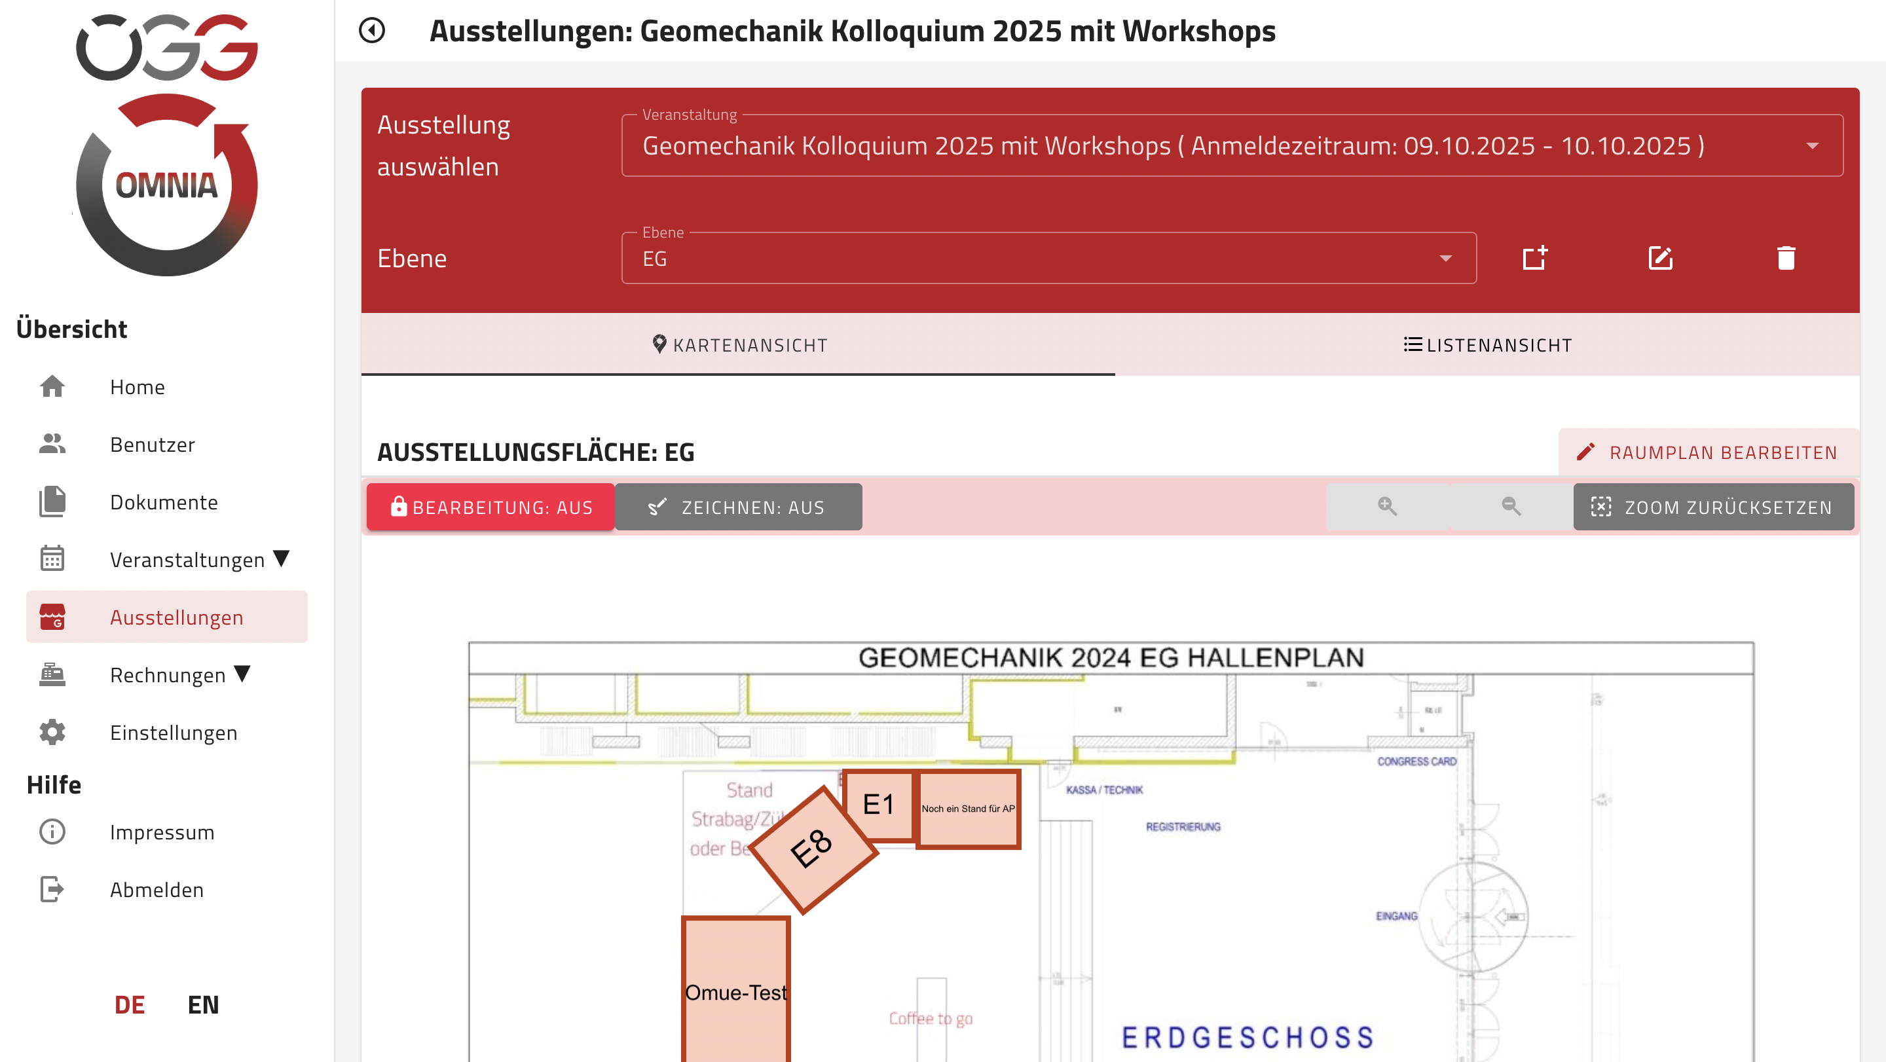Screen dimensions: 1886x1062
Task: Zoom in with the magnifier plus icon
Action: [x=1387, y=507]
